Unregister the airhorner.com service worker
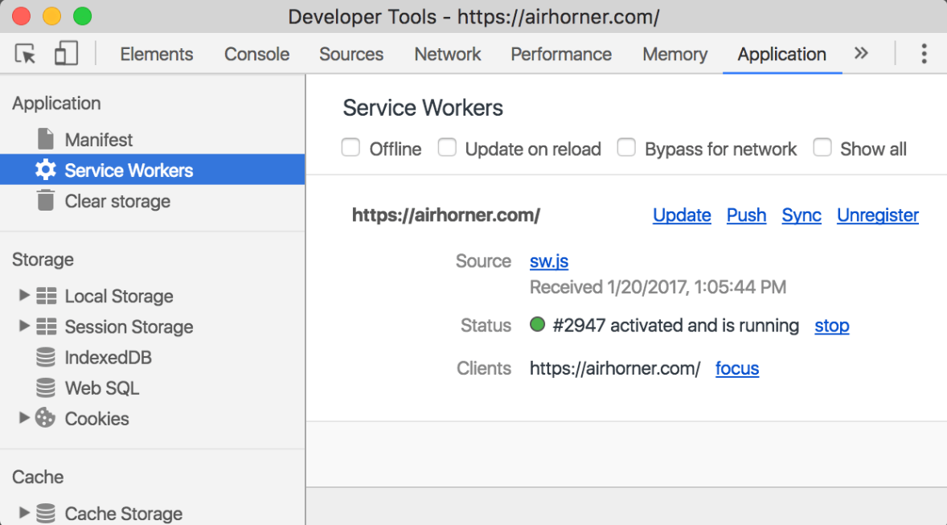Viewport: 947px width, 525px height. 878,215
